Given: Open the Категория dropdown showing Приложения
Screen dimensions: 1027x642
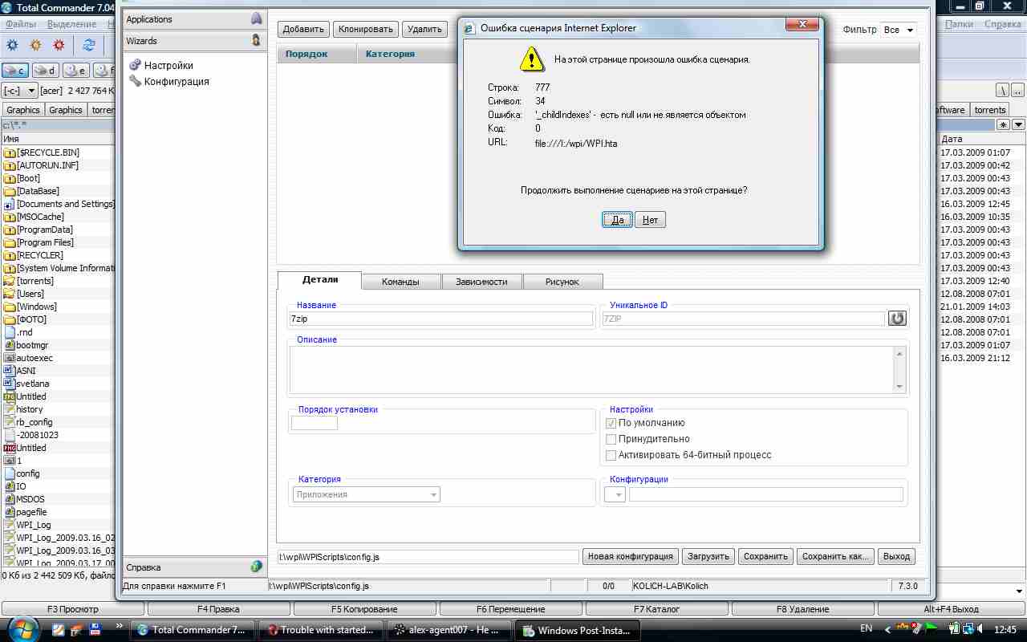Looking at the screenshot, I should click(367, 494).
